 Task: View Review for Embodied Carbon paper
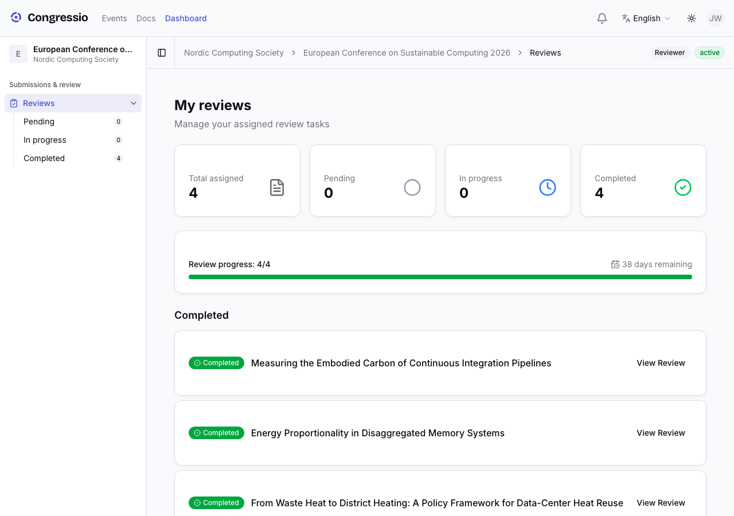pos(661,363)
